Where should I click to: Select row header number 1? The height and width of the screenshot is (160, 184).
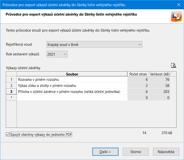[x=11, y=79]
